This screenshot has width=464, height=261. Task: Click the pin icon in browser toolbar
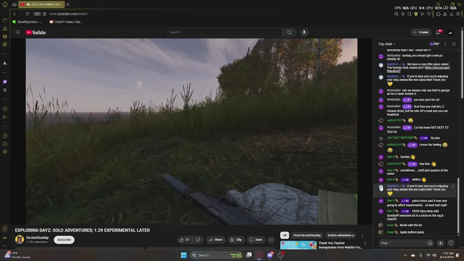(403, 14)
